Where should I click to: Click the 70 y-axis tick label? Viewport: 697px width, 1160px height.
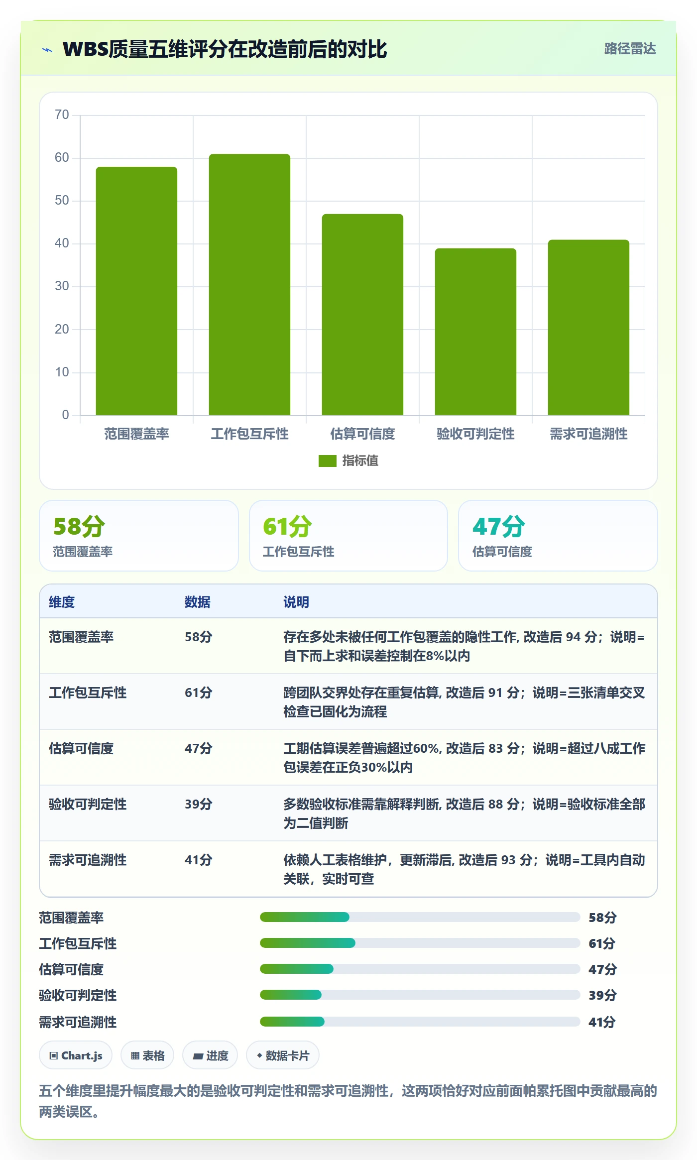[62, 115]
